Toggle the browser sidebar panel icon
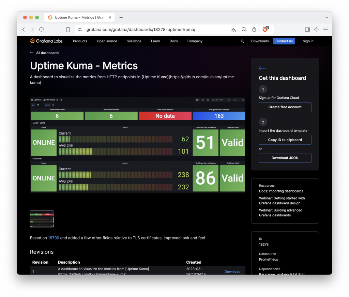349x297 pixels. tap(307, 29)
